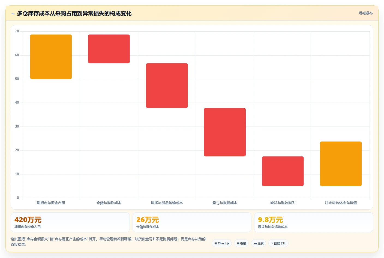384x258 pixels.
Task: Select the Chart.js chip
Action: click(222, 243)
